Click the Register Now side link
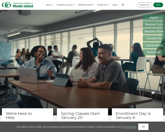The image size is (165, 132). coord(154,31)
